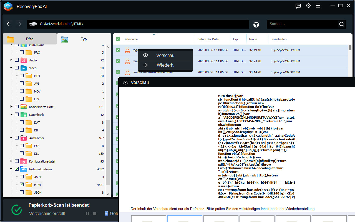Collapse the Datenbank tree node
Screen dimensions: 355x222
coord(11,115)
